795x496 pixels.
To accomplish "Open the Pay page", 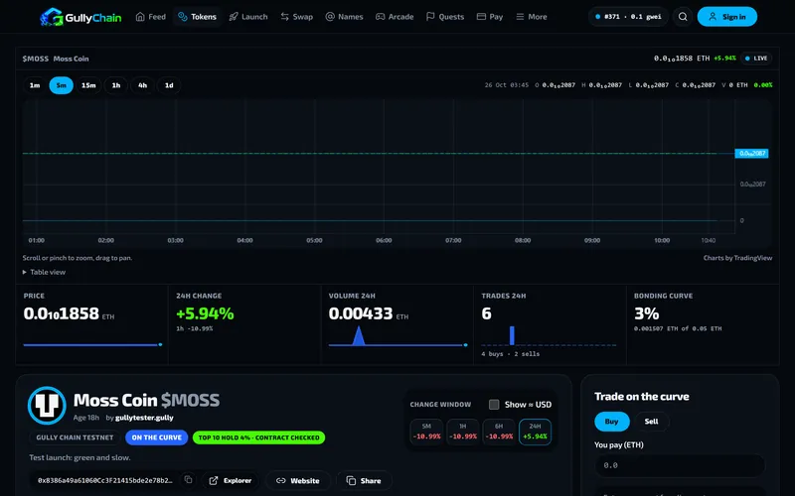I will [490, 17].
